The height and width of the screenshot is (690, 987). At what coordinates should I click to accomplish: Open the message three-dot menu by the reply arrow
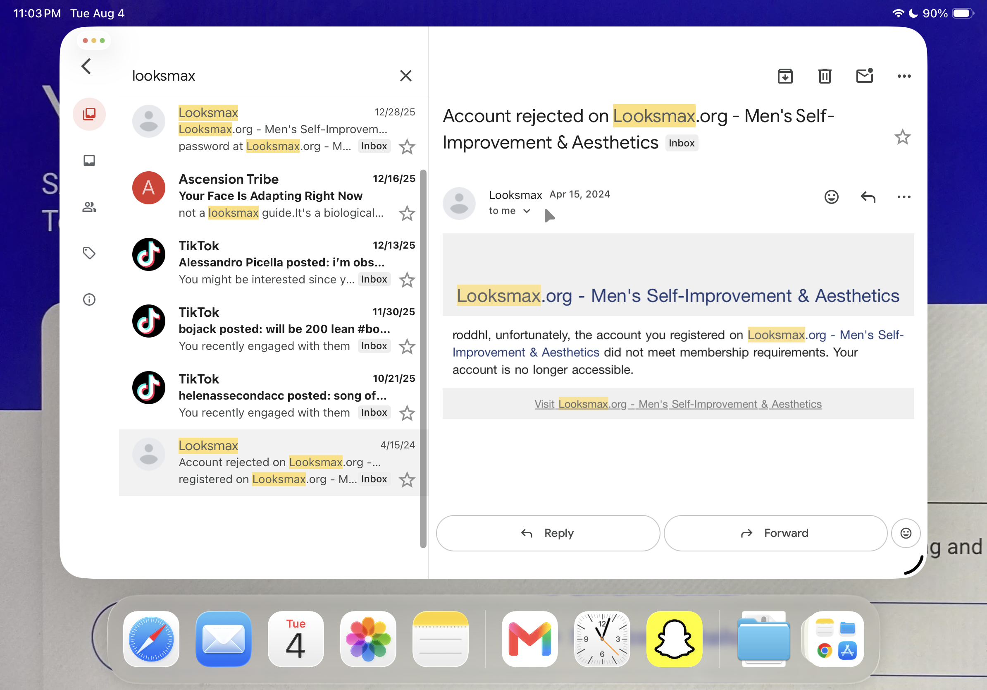click(x=904, y=197)
